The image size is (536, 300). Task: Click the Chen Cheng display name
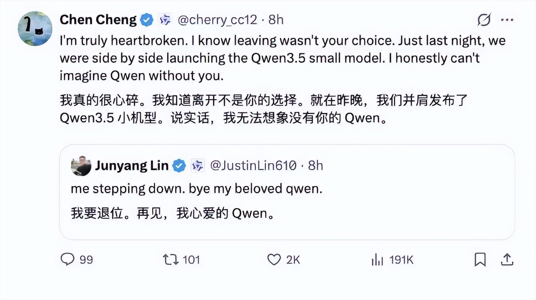[x=98, y=19]
